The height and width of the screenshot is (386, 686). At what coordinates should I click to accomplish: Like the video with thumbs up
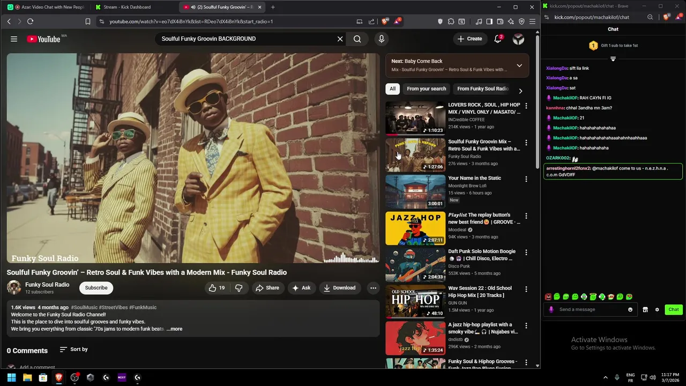coord(217,288)
